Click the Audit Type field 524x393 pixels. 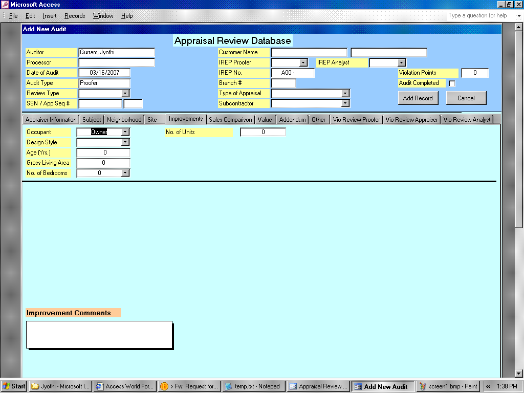click(104, 83)
